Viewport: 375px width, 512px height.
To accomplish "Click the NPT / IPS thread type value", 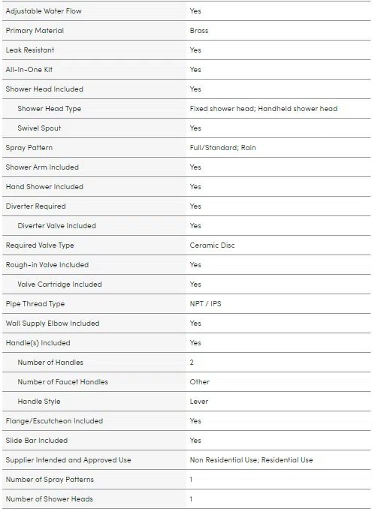I will [205, 304].
